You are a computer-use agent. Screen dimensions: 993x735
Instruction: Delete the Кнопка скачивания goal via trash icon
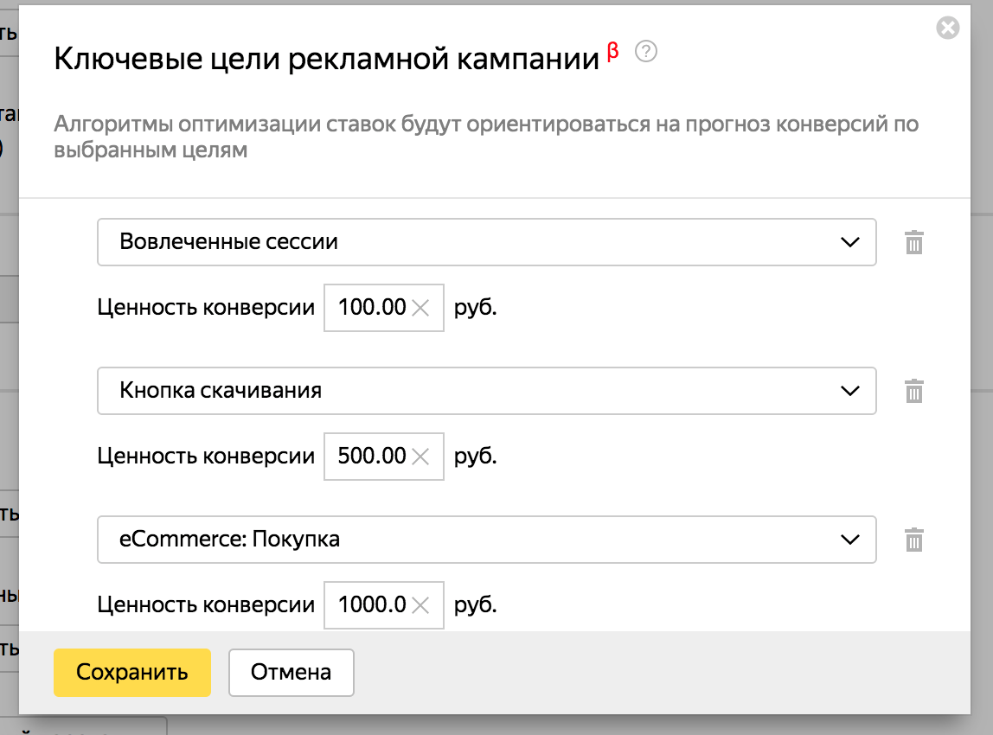point(914,391)
